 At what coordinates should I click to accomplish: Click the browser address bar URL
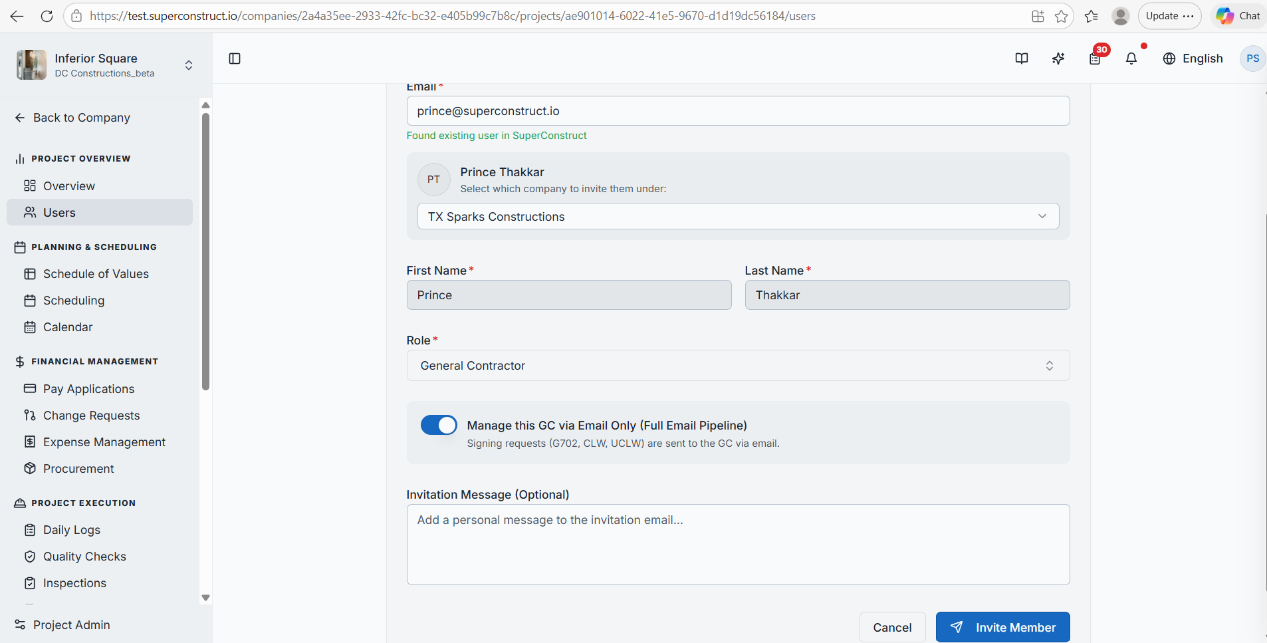click(x=453, y=16)
